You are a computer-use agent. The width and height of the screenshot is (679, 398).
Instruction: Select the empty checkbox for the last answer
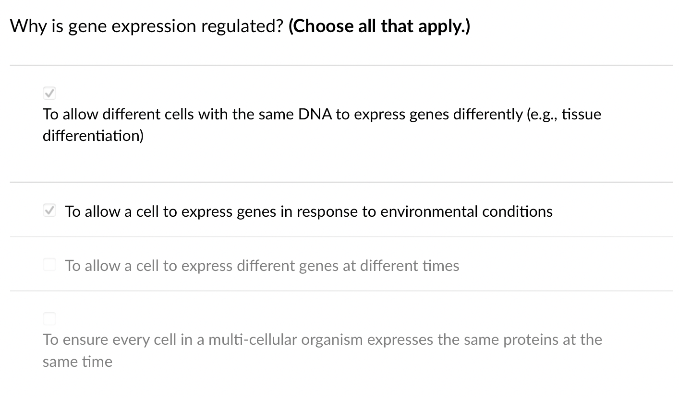tap(49, 318)
